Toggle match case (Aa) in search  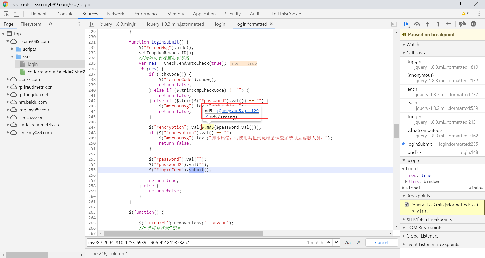pos(348,242)
